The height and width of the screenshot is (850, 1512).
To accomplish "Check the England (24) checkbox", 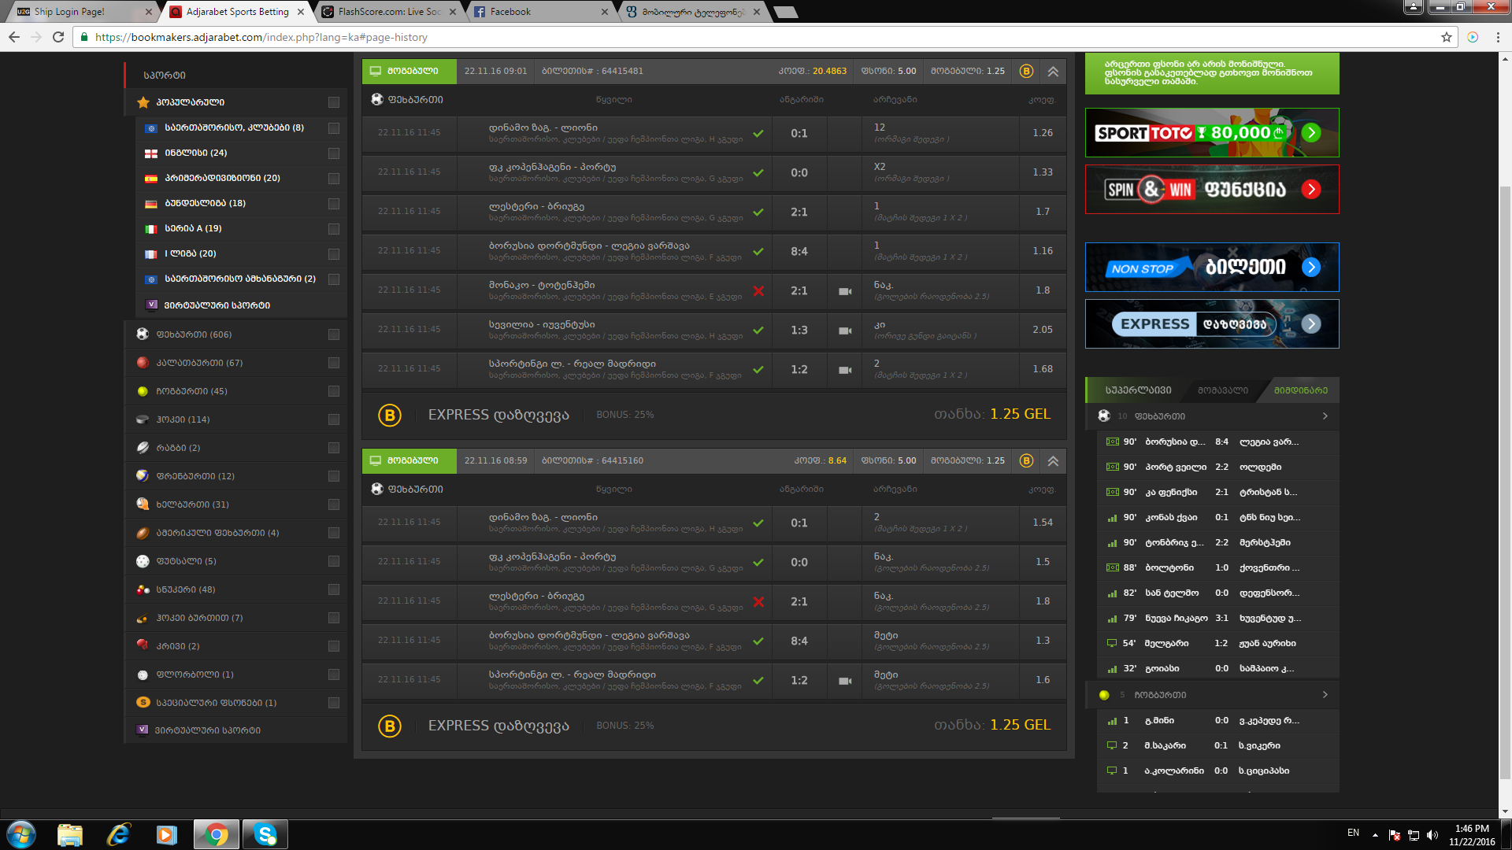I will (334, 153).
